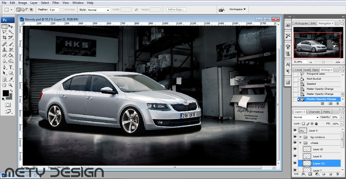Add a layer mask
The width and height of the screenshot is (346, 179).
[x=310, y=174]
